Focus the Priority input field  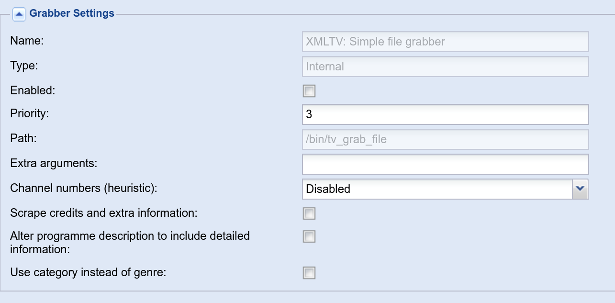click(x=446, y=115)
